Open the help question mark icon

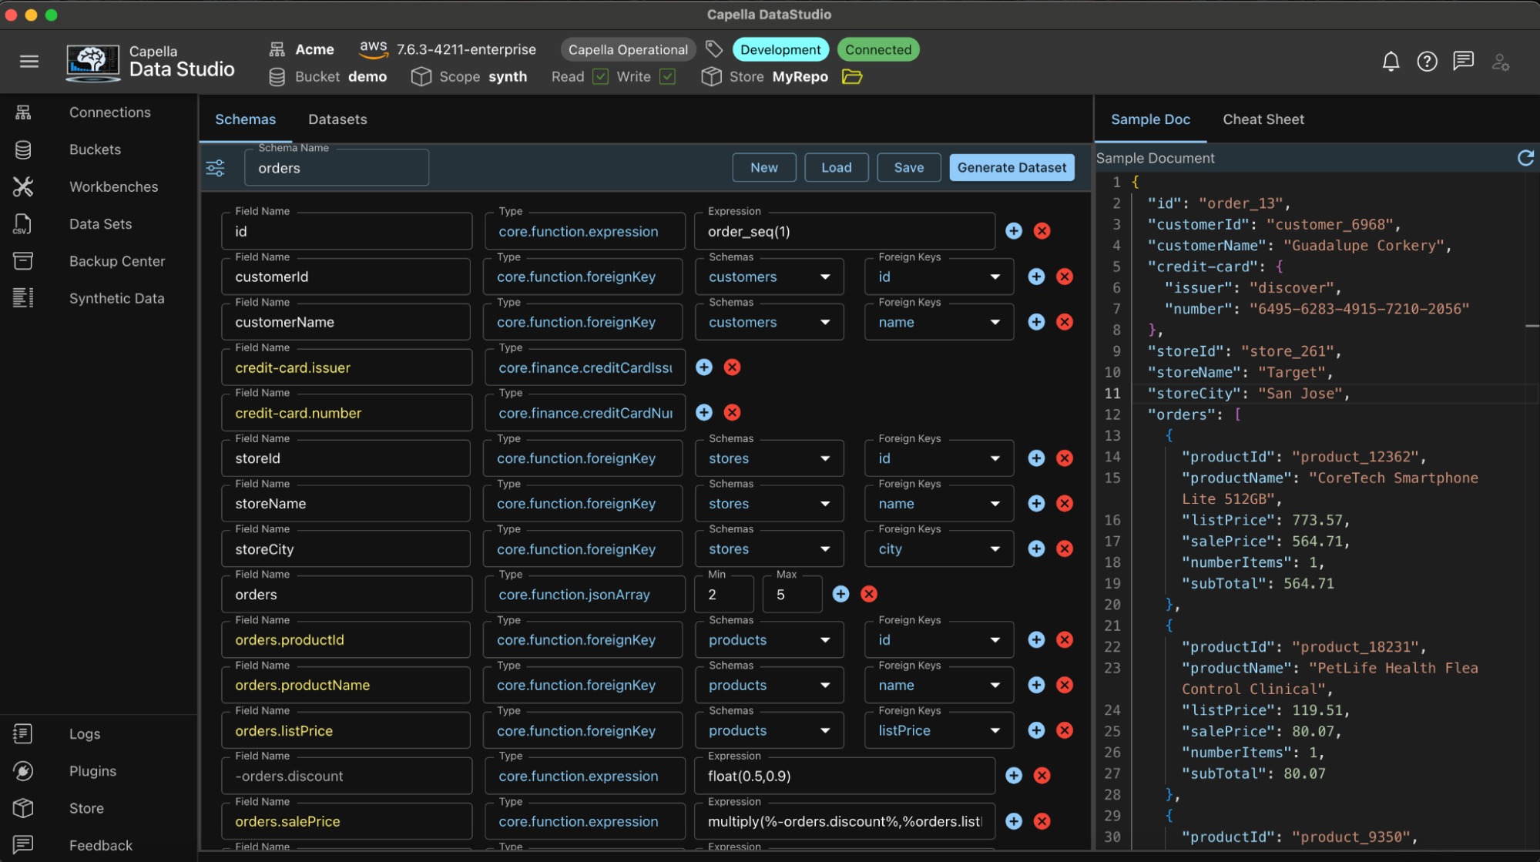point(1427,62)
